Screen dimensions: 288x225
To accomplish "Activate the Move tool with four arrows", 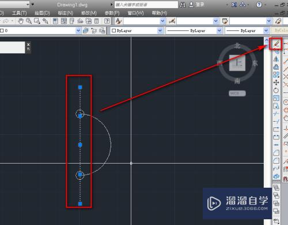I will [x=276, y=83].
